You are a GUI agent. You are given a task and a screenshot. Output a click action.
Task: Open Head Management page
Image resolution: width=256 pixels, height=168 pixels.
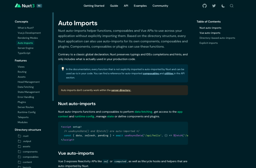(x=28, y=82)
